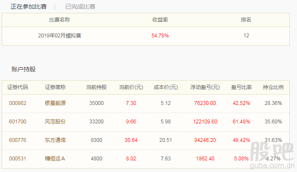Viewport: 297px width, 172px height.
Task: Click the floating profit 122109.60
Action: click(x=205, y=122)
